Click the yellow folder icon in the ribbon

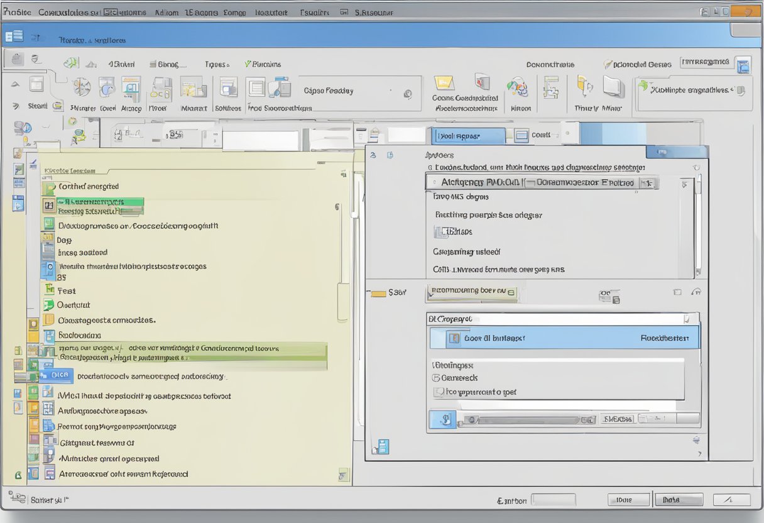coord(444,83)
